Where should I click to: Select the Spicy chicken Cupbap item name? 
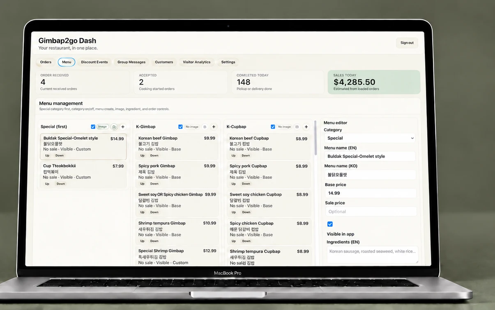click(x=251, y=223)
